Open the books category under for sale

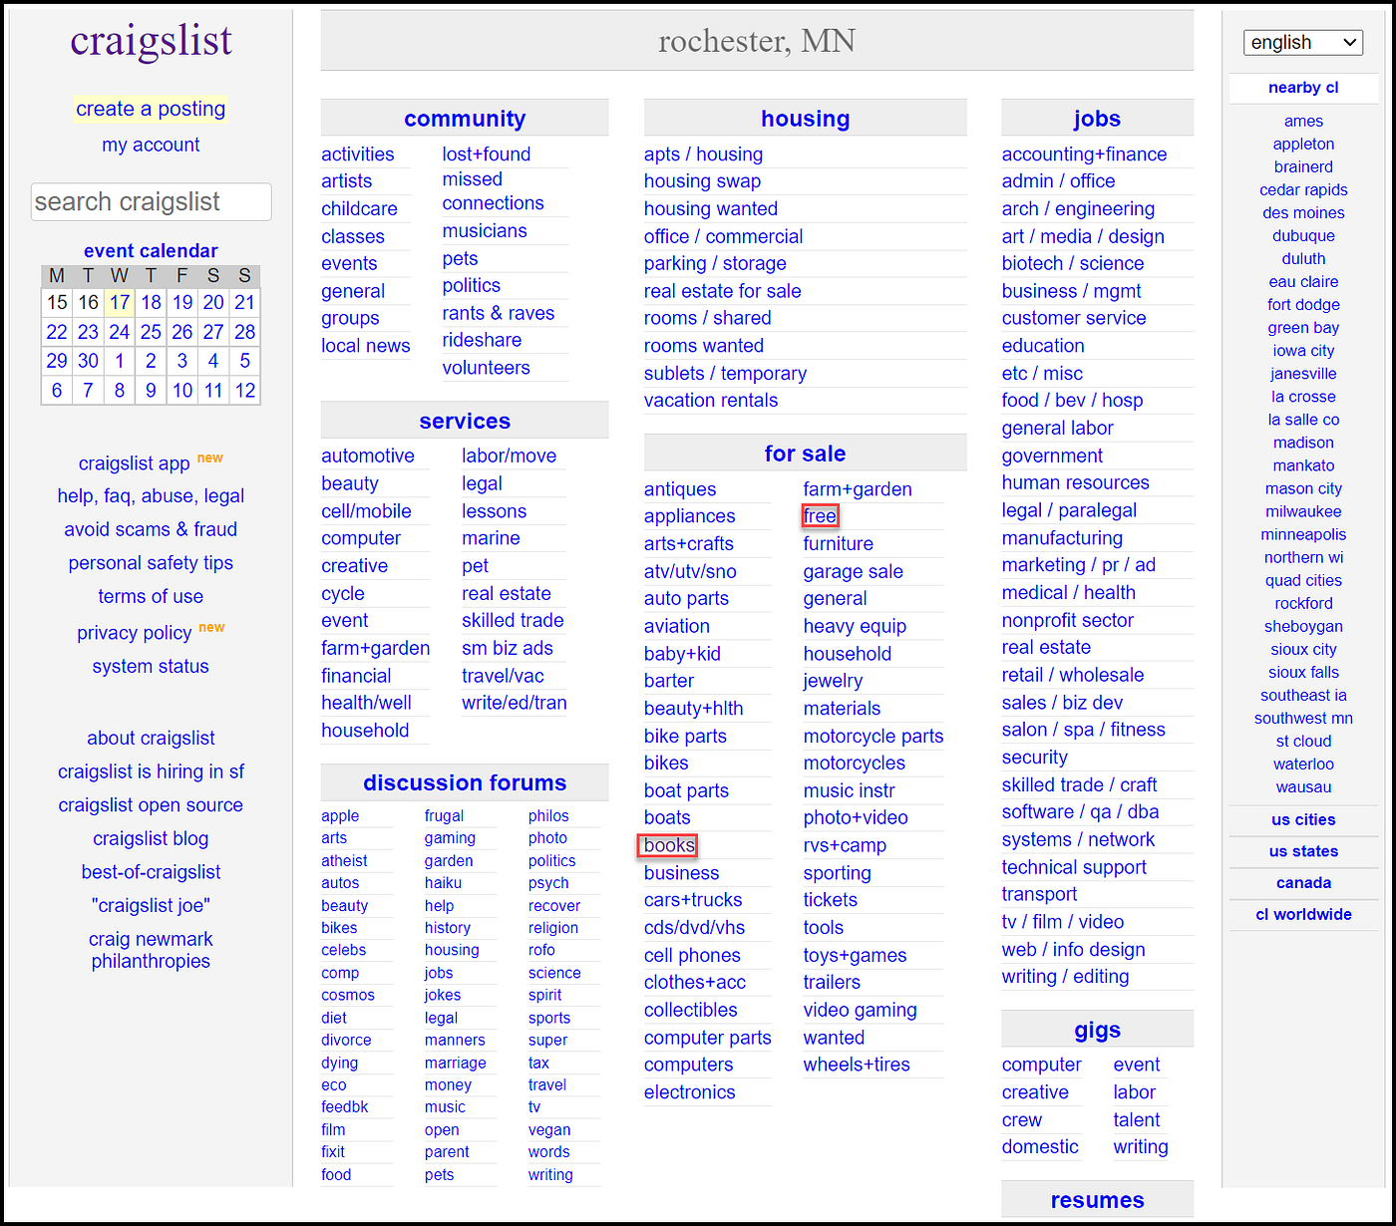point(669,845)
